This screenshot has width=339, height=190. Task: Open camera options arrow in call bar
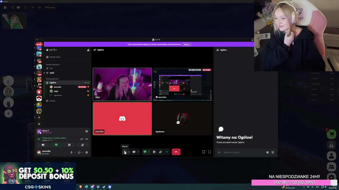138,152
